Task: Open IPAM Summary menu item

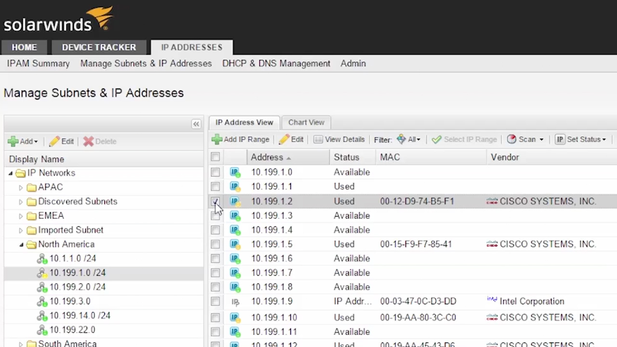Action: pos(38,64)
